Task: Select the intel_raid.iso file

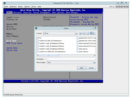Action: (82, 52)
